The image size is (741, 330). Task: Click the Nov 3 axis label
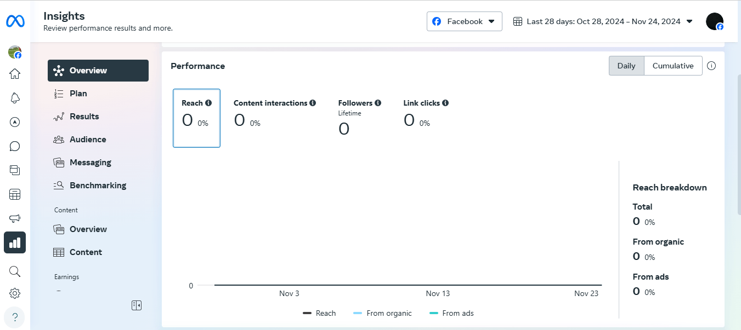click(289, 294)
